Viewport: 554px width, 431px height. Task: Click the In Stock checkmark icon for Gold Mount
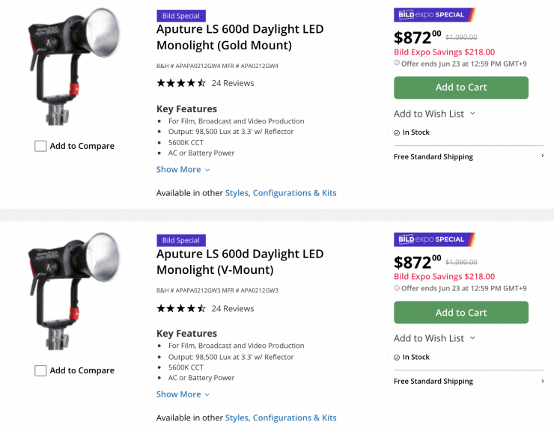[397, 132]
